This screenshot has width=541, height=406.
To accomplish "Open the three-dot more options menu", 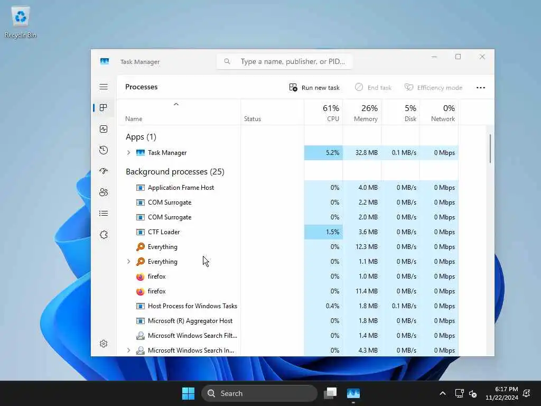I will [x=481, y=88].
